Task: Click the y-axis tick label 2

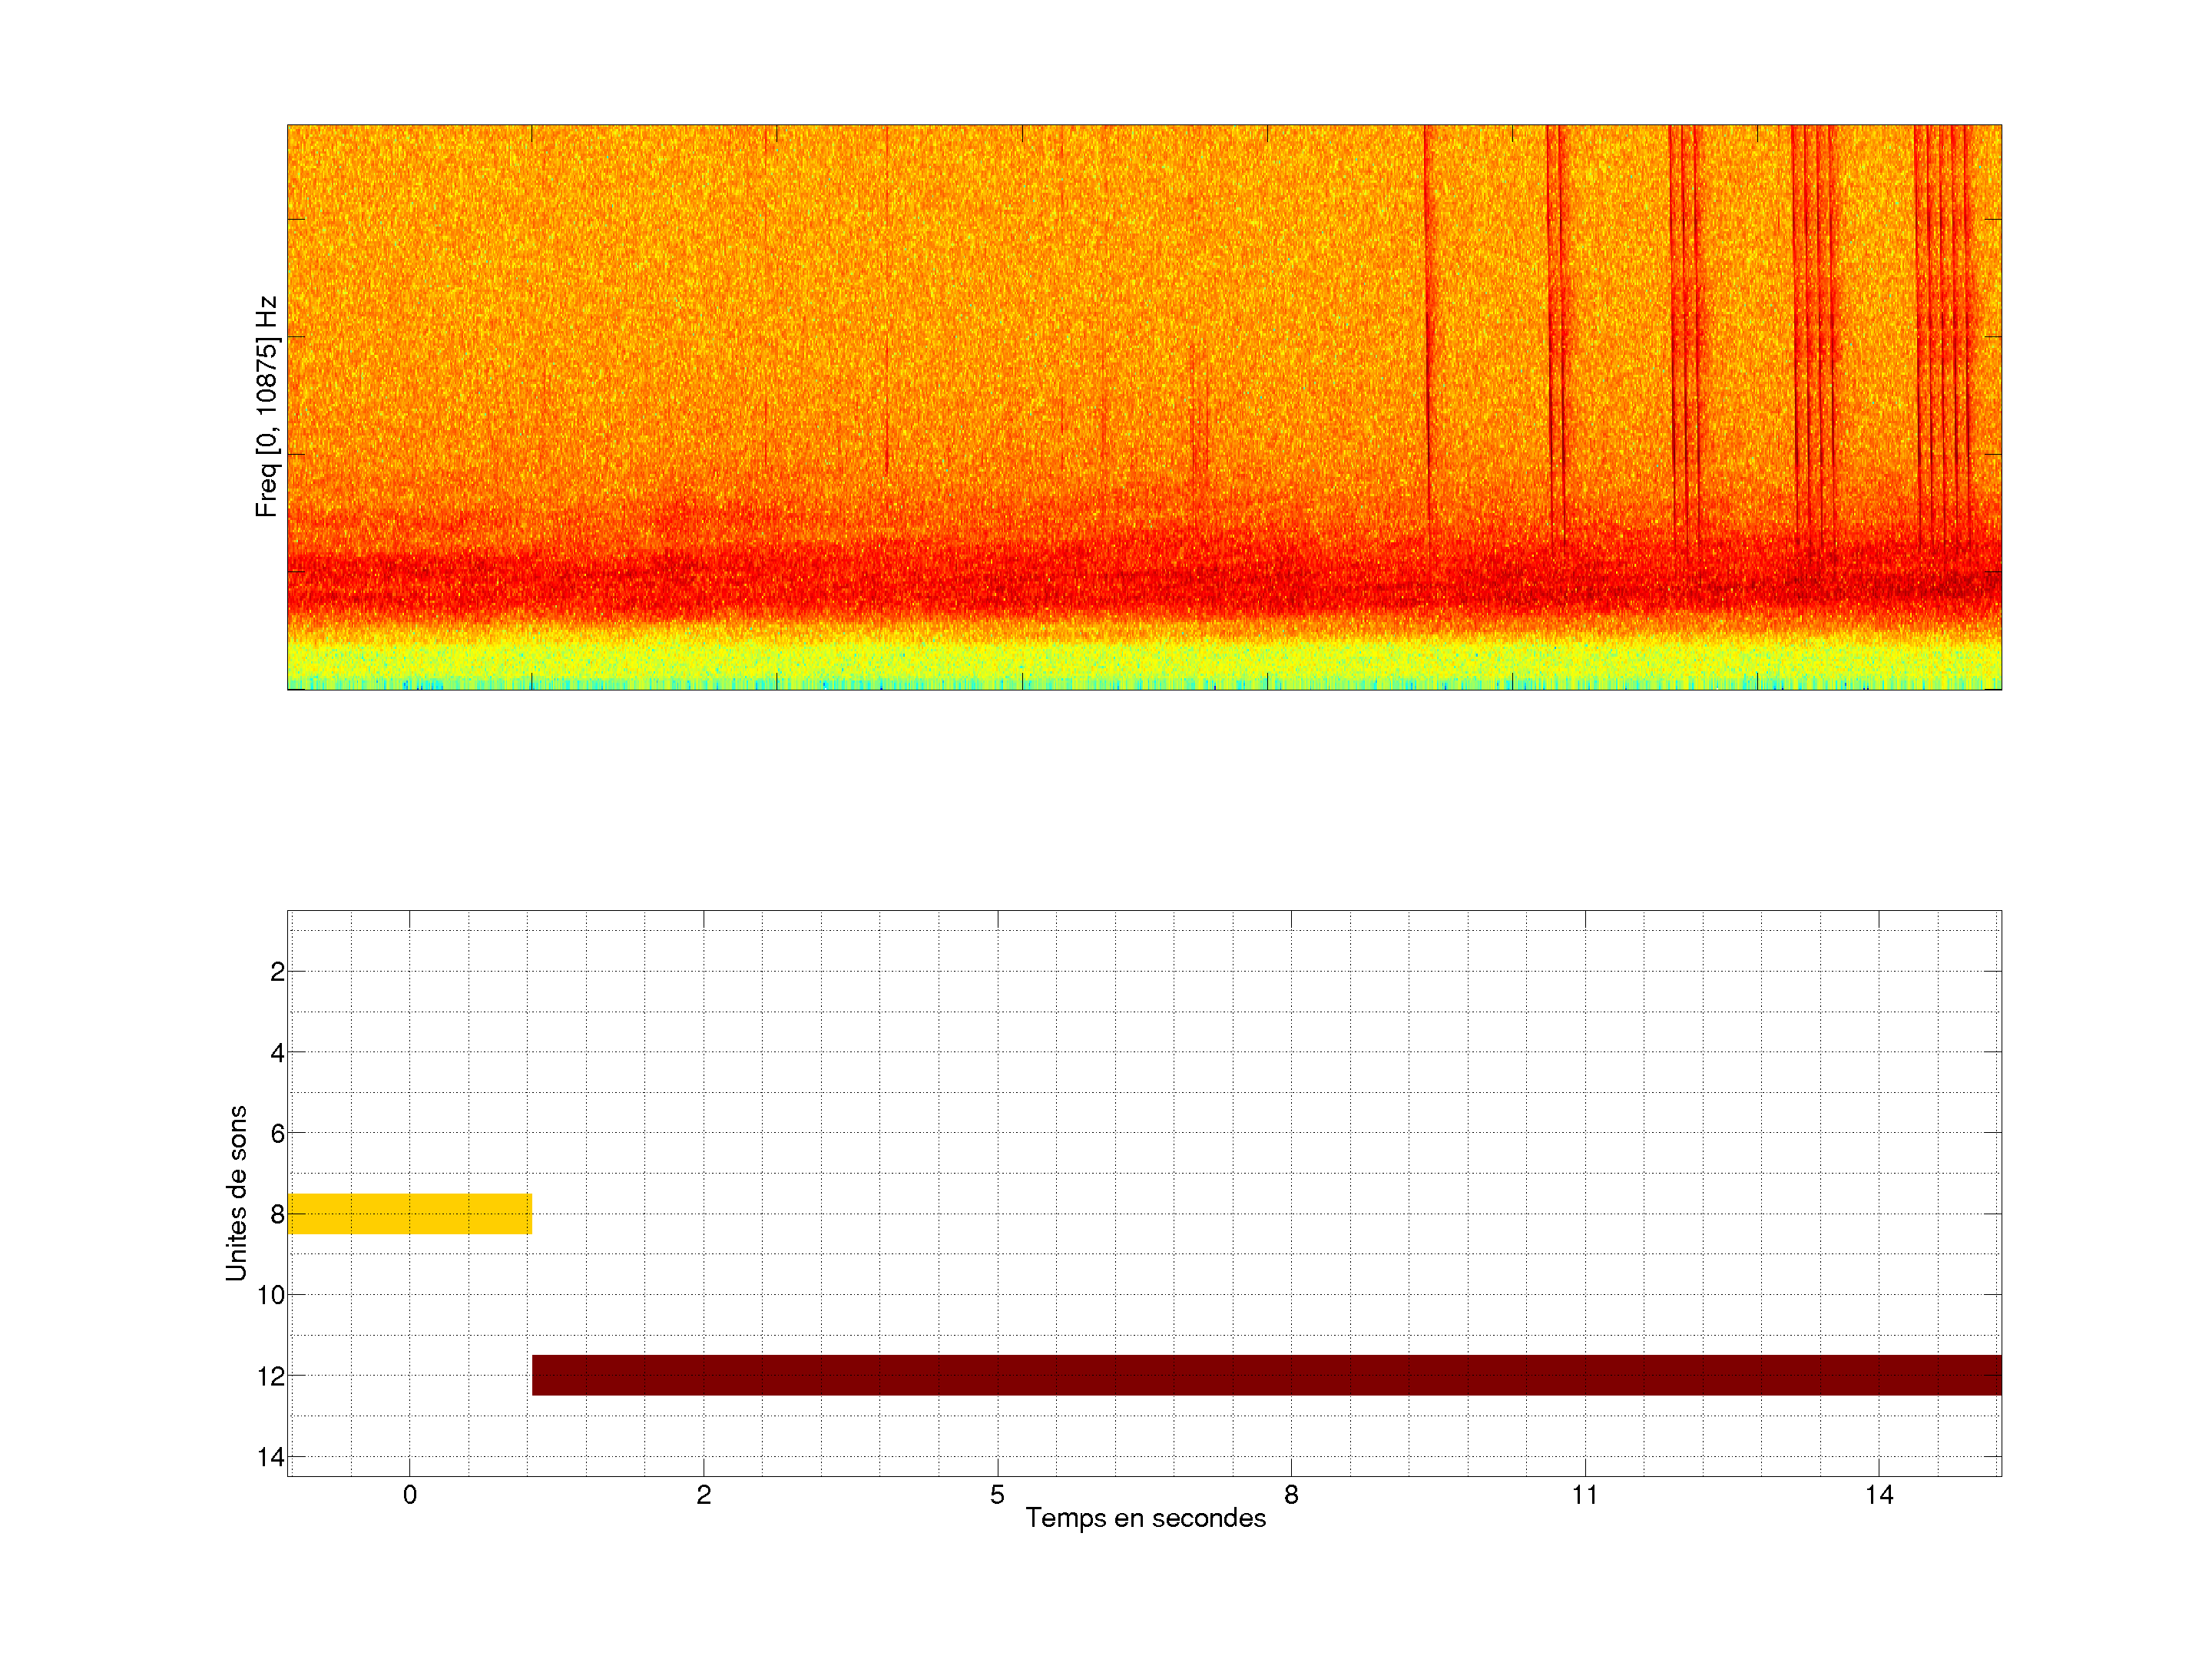Action: (277, 972)
